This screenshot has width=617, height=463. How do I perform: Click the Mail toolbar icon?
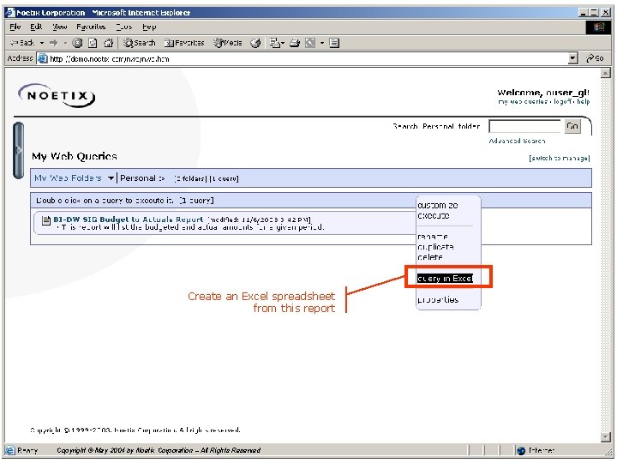(x=275, y=43)
